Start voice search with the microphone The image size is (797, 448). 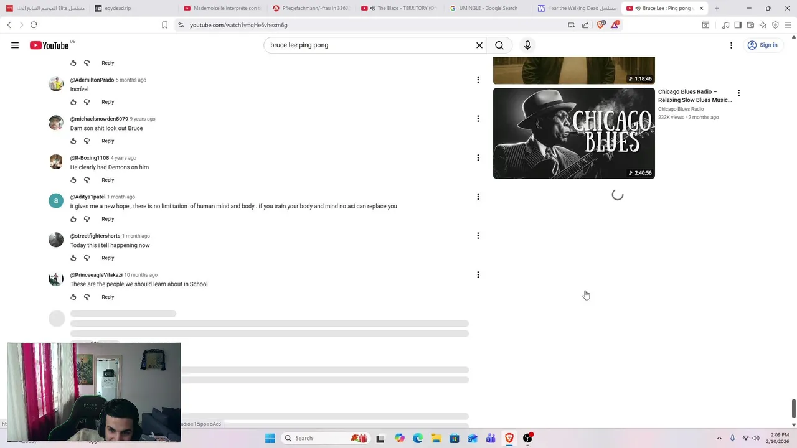point(527,45)
